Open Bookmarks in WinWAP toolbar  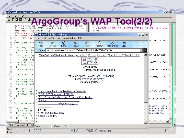pyautogui.click(x=112, y=44)
